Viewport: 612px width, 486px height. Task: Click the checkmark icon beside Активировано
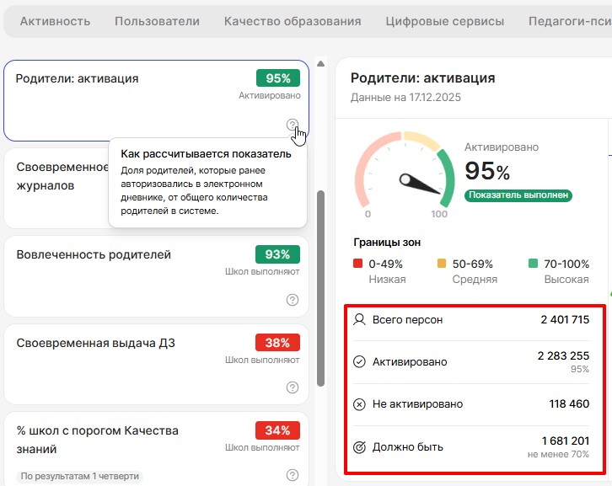point(359,362)
